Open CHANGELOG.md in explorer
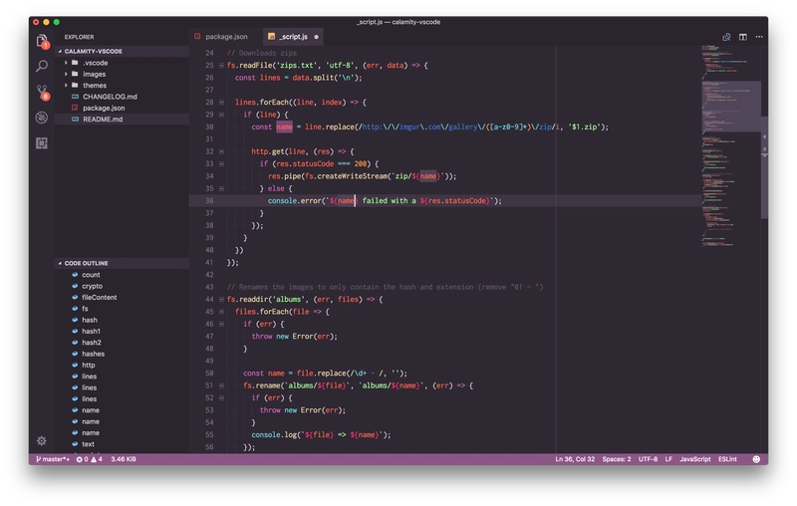 point(122,97)
